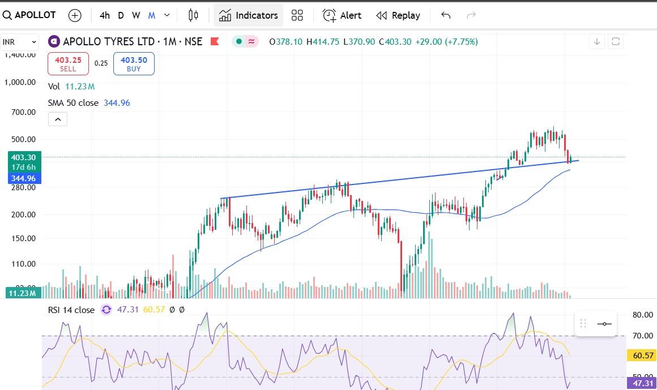Open the indicator templates grid icon
The height and width of the screenshot is (390, 657).
pos(297,15)
